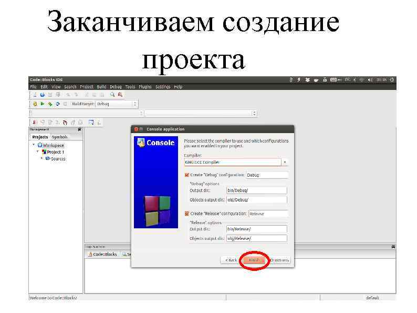Click the Stop debugger icon
417x313 pixels.
(x=80, y=122)
